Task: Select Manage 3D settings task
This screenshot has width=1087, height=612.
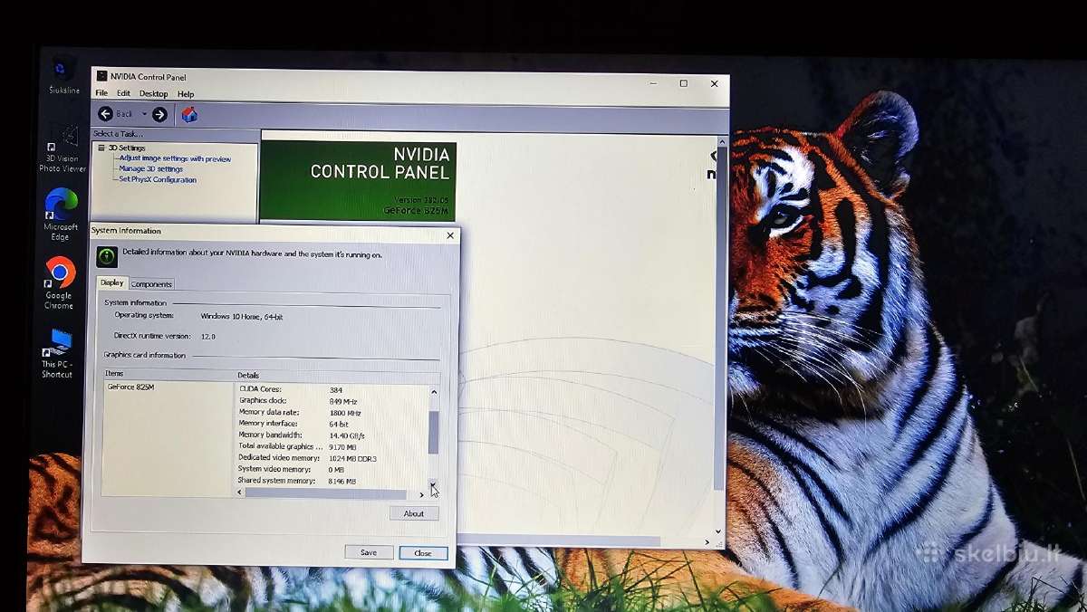Action: [150, 169]
